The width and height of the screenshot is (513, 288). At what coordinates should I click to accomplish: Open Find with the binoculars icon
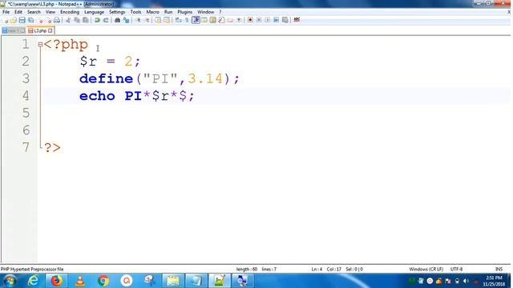[x=117, y=20]
